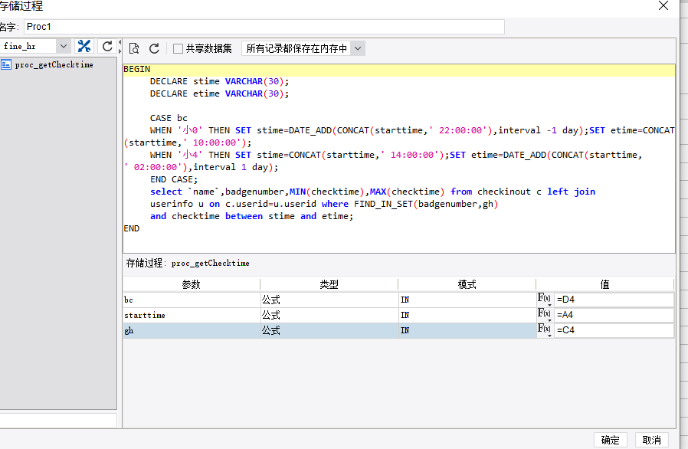Click the 取消 button
The image size is (688, 449).
(x=651, y=440)
